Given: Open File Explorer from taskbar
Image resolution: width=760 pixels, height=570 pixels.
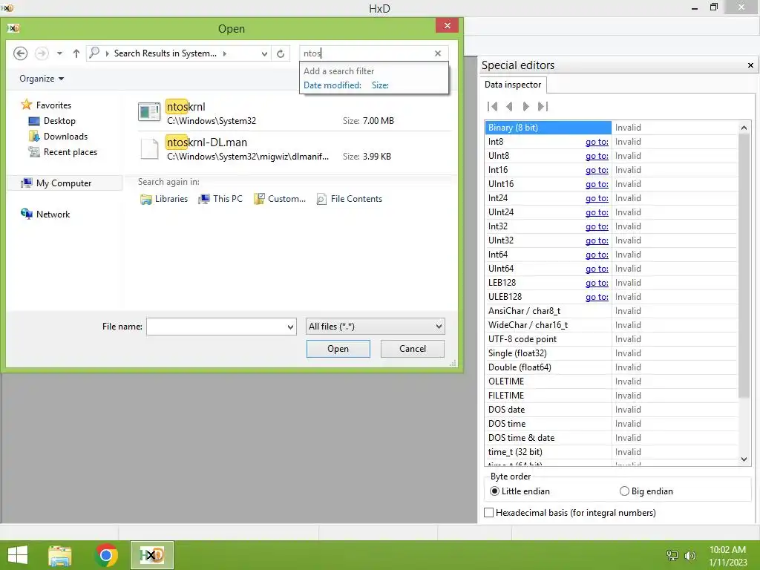Looking at the screenshot, I should click(x=60, y=555).
